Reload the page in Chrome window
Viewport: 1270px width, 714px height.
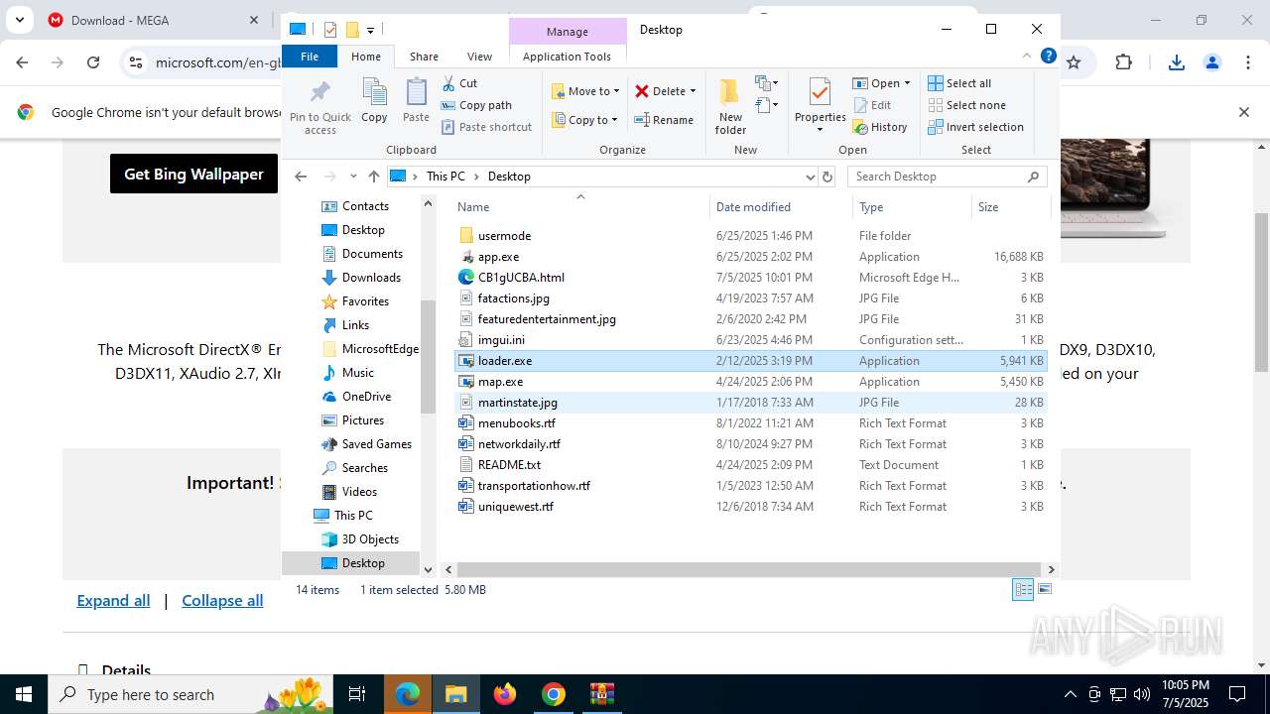(93, 62)
